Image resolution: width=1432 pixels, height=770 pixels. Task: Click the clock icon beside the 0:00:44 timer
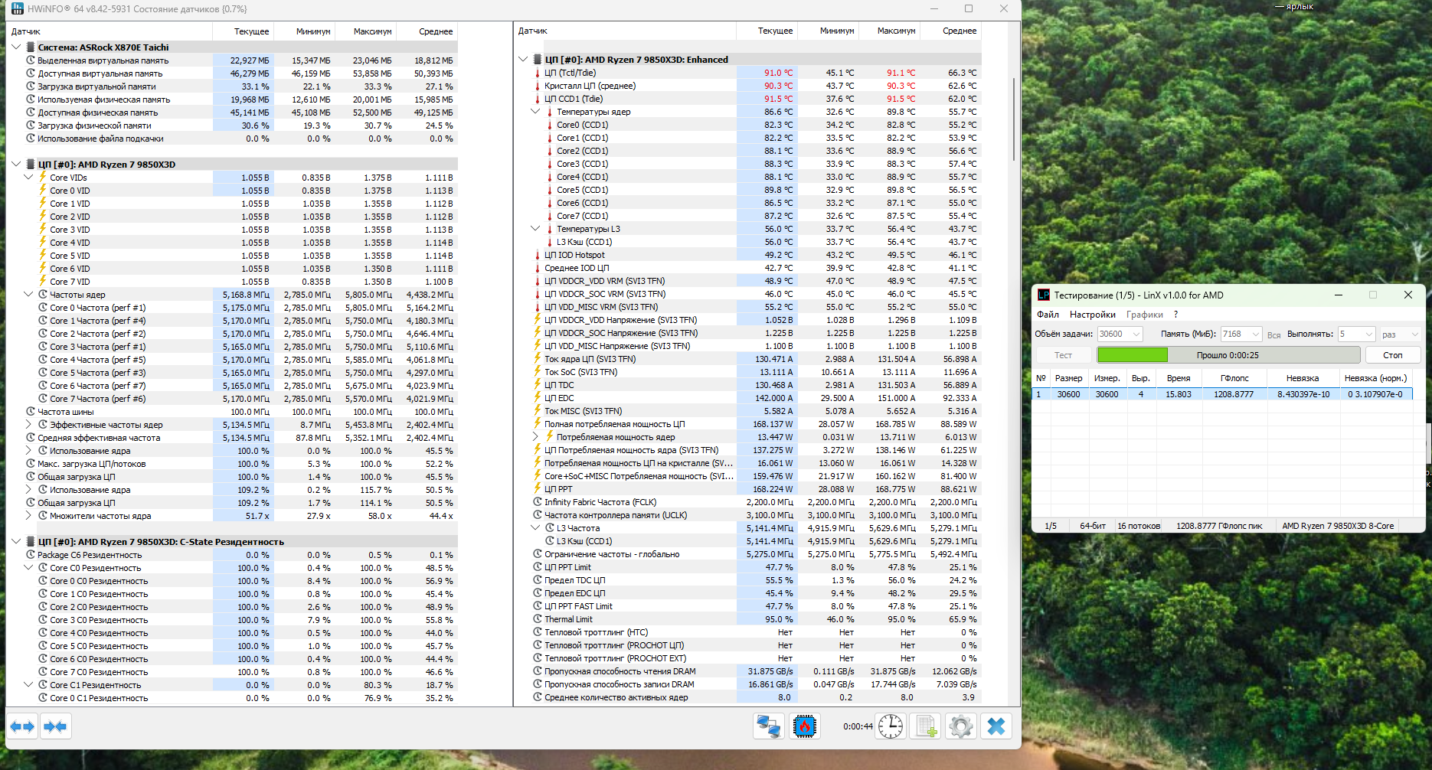coord(891,726)
